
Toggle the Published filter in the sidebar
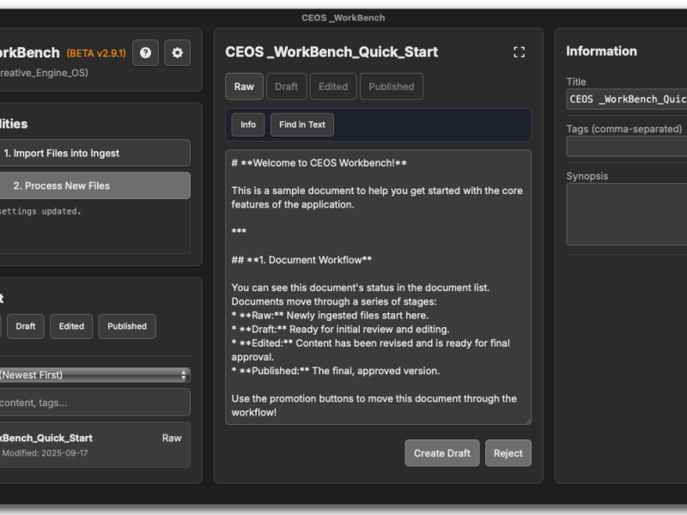pyautogui.click(x=125, y=326)
